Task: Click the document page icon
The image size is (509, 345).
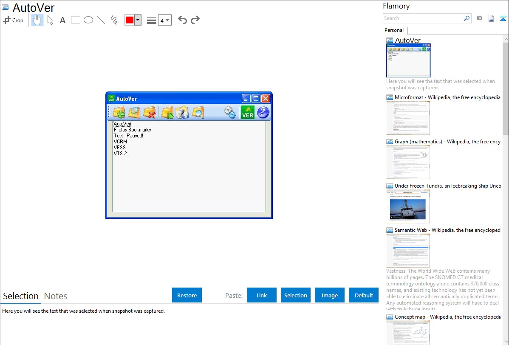Action: [x=491, y=18]
